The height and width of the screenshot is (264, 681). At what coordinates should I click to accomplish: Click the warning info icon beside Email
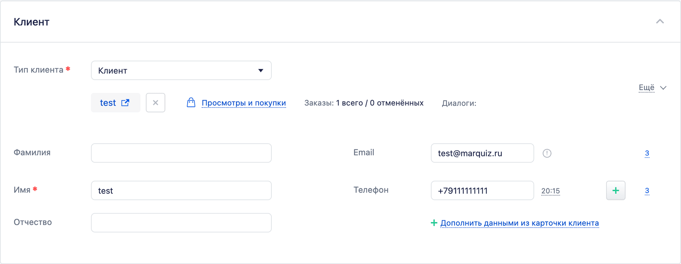[547, 153]
